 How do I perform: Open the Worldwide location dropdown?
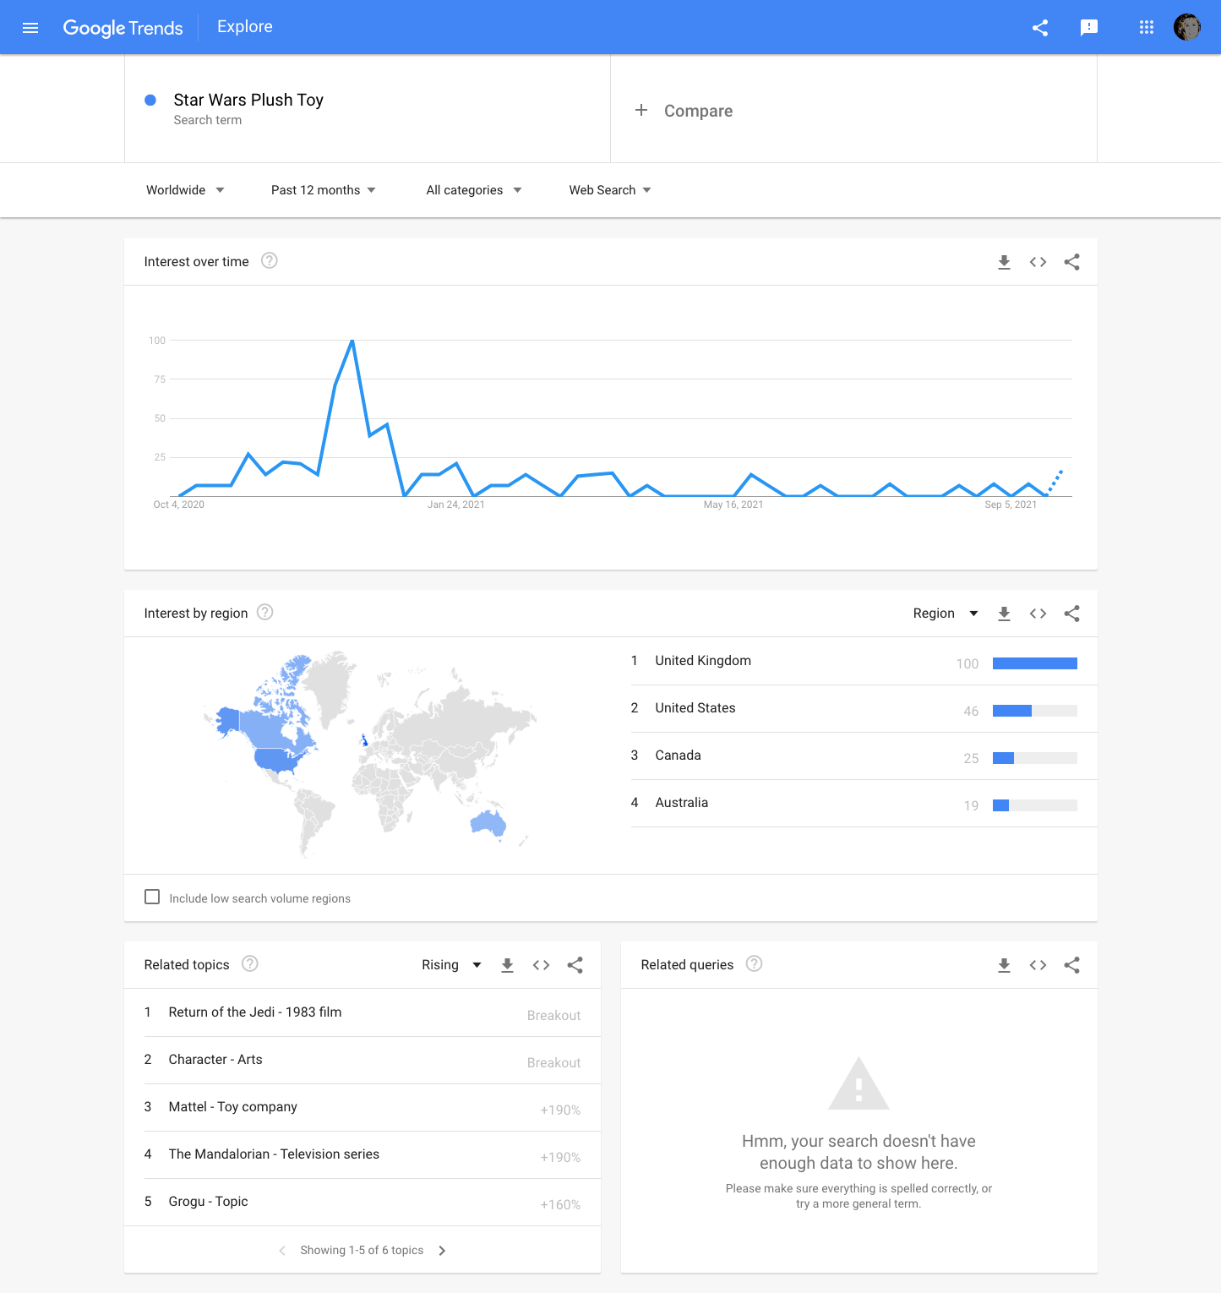(x=185, y=190)
